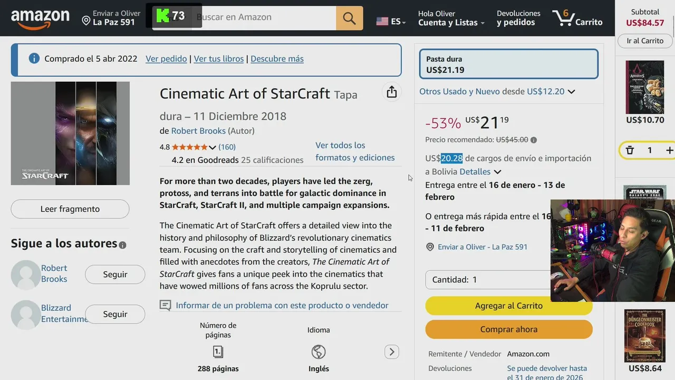This screenshot has height=380, width=675.
Task: Click the info icon beside Sigue a los autores
Action: point(122,245)
